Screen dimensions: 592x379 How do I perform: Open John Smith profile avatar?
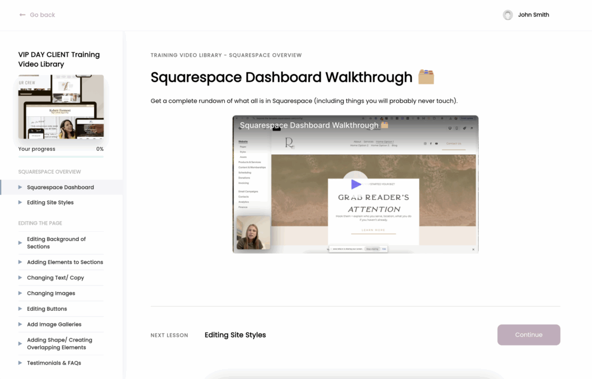click(508, 14)
